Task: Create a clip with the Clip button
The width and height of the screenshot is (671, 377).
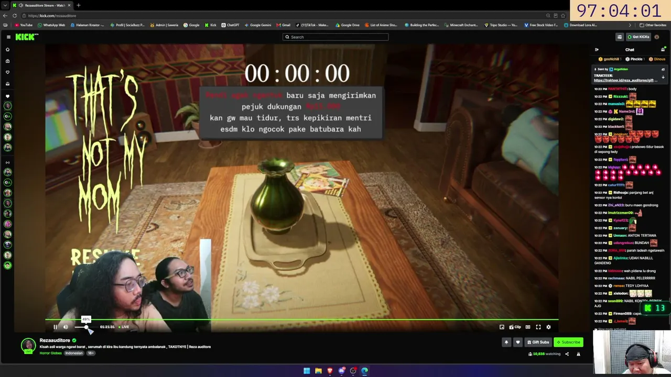Action: [515, 327]
